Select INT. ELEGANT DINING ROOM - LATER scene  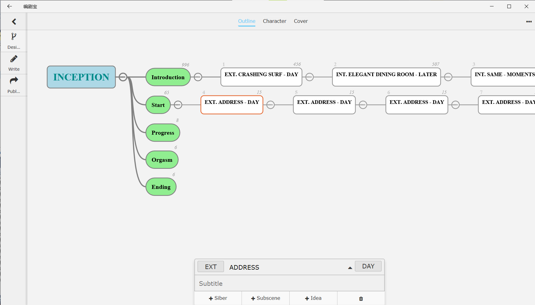386,77
